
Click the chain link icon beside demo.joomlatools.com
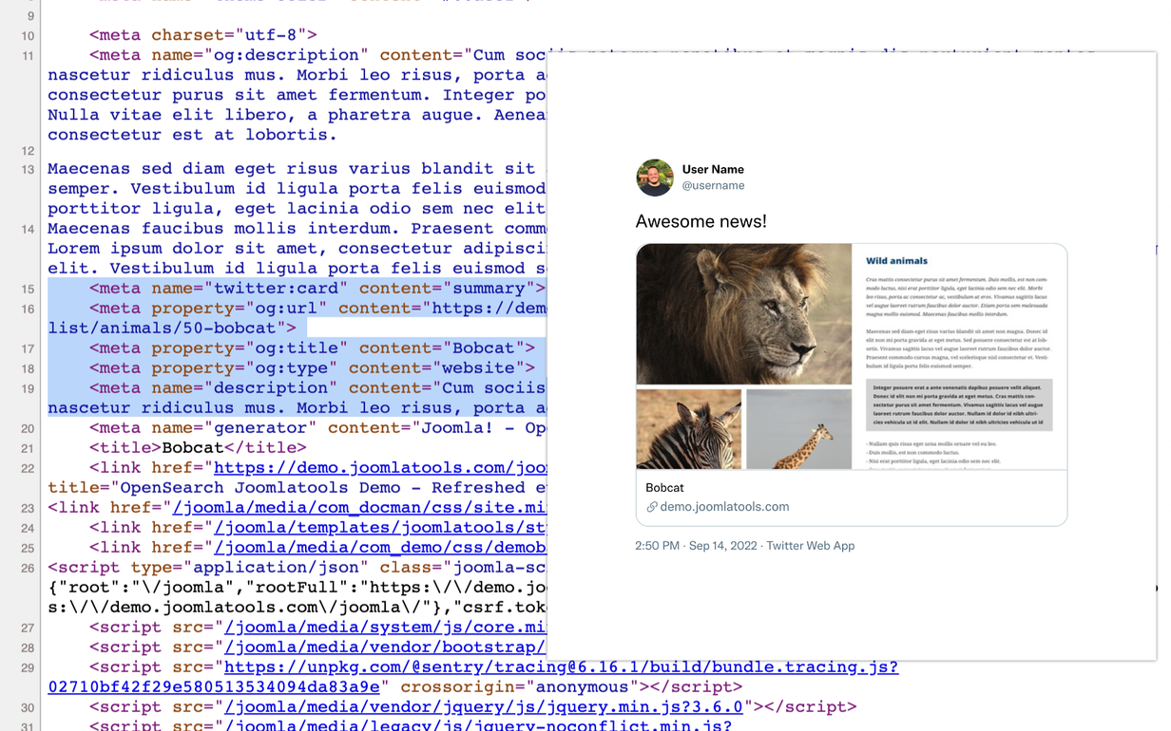652,507
